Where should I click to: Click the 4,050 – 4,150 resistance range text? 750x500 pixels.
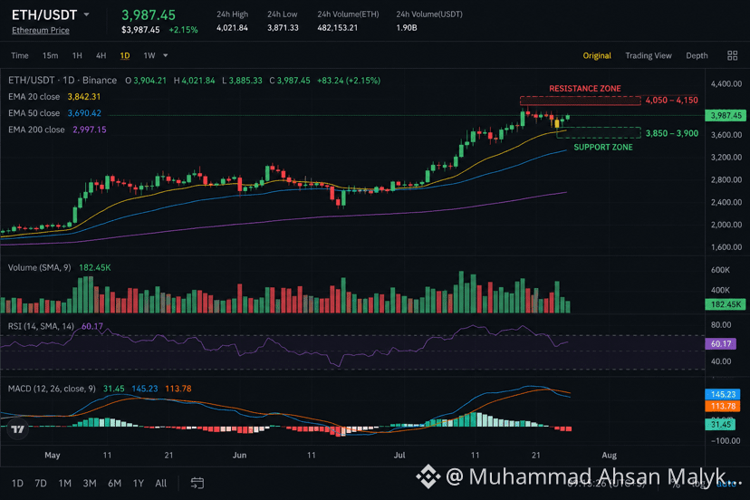(671, 101)
